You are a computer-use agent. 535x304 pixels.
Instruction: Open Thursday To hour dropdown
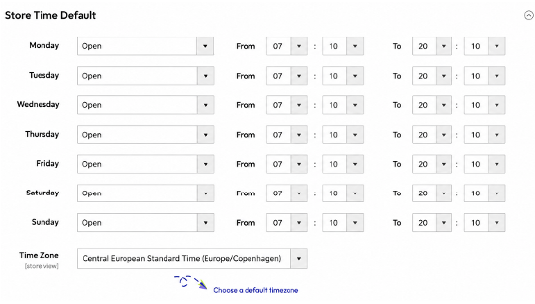point(432,135)
